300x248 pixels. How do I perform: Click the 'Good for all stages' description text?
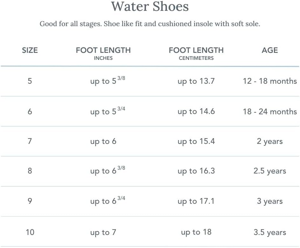[x=150, y=24]
